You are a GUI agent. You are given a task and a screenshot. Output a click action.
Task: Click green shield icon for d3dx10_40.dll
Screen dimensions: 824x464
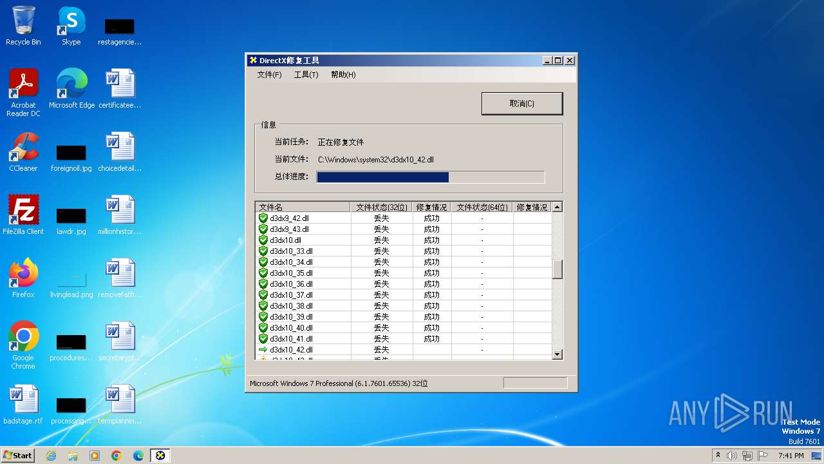pos(263,328)
